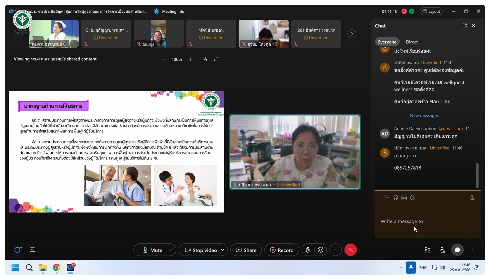This screenshot has width=490, height=280.
Task: Stop video camera
Action: pos(201,250)
